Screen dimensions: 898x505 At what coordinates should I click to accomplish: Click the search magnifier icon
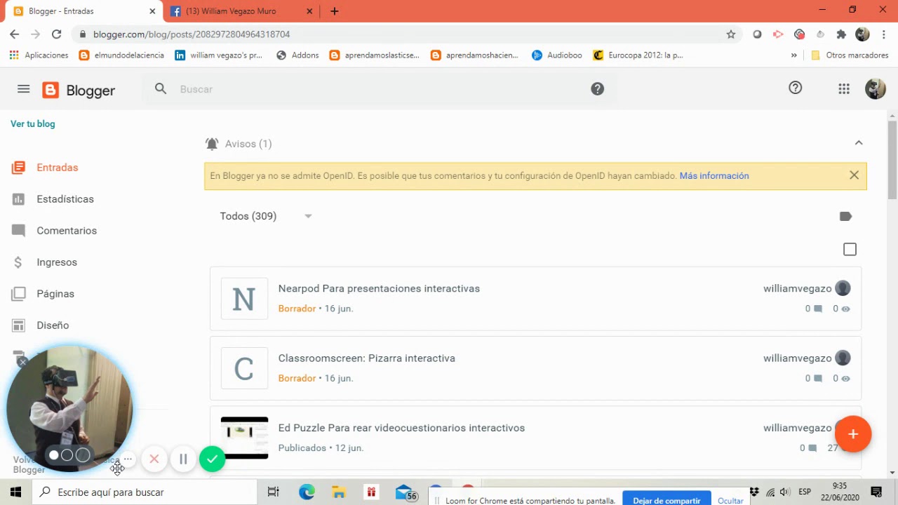click(x=161, y=88)
